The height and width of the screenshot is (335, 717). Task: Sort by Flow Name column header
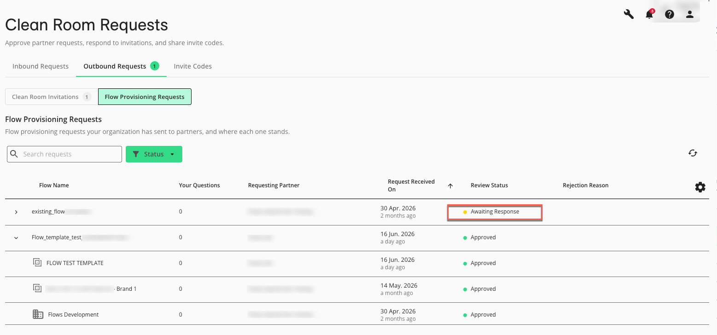54,185
